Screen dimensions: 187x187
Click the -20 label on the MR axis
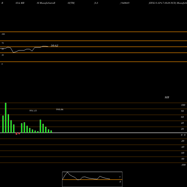183,141
